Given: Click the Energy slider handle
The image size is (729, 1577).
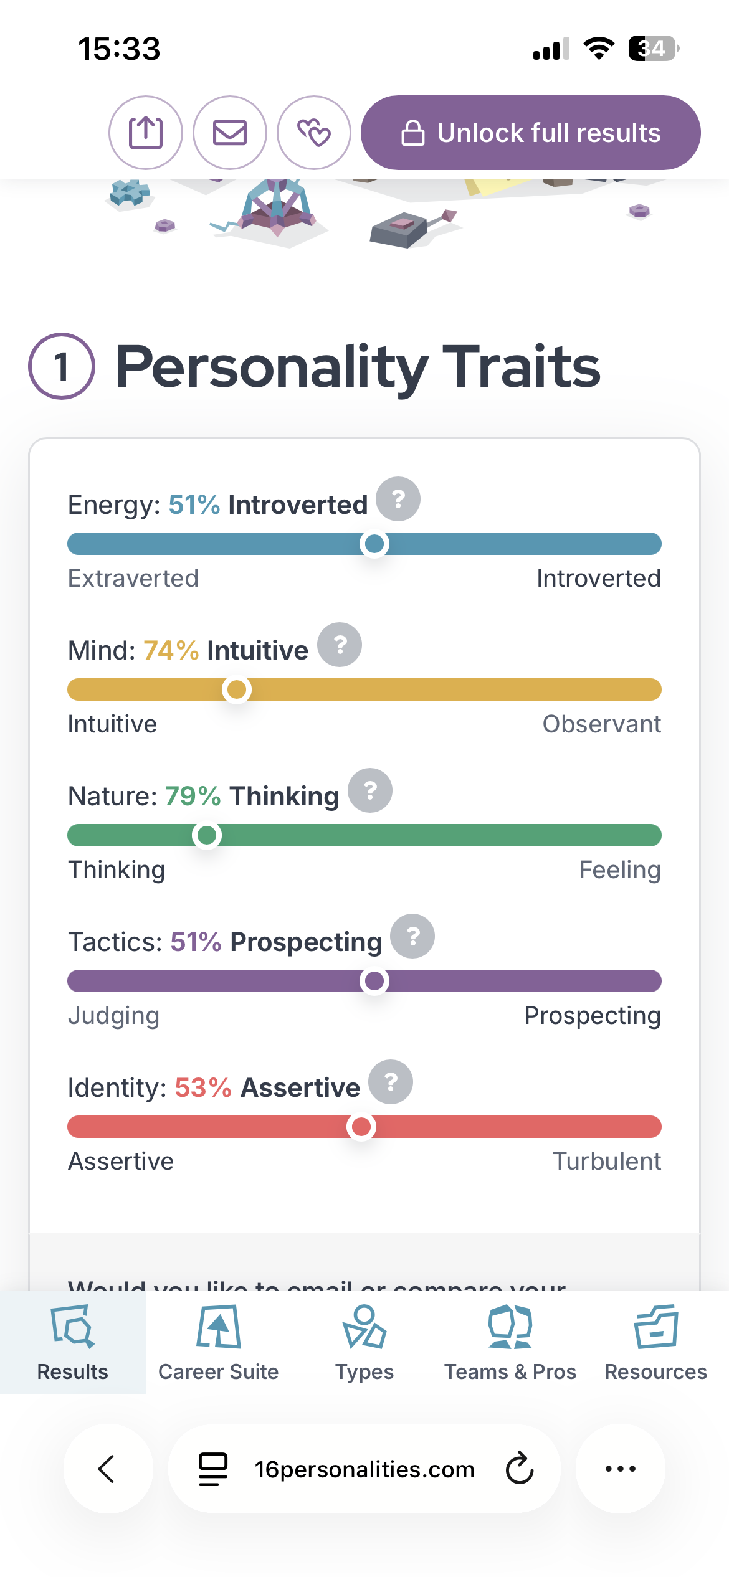Looking at the screenshot, I should (x=374, y=544).
